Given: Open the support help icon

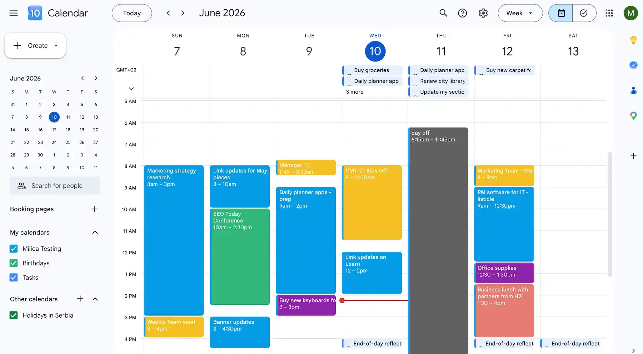Looking at the screenshot, I should (x=463, y=13).
